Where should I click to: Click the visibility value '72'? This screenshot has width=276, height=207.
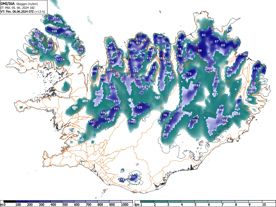coord(190,74)
